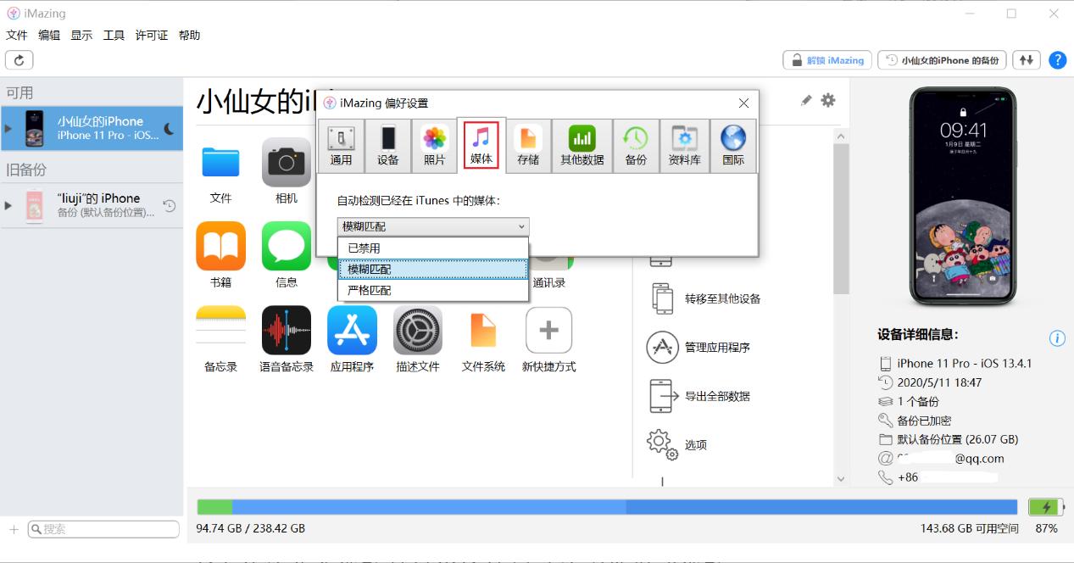Click the blue help question mark icon
Screen dimensions: 1074x563
point(1057,59)
